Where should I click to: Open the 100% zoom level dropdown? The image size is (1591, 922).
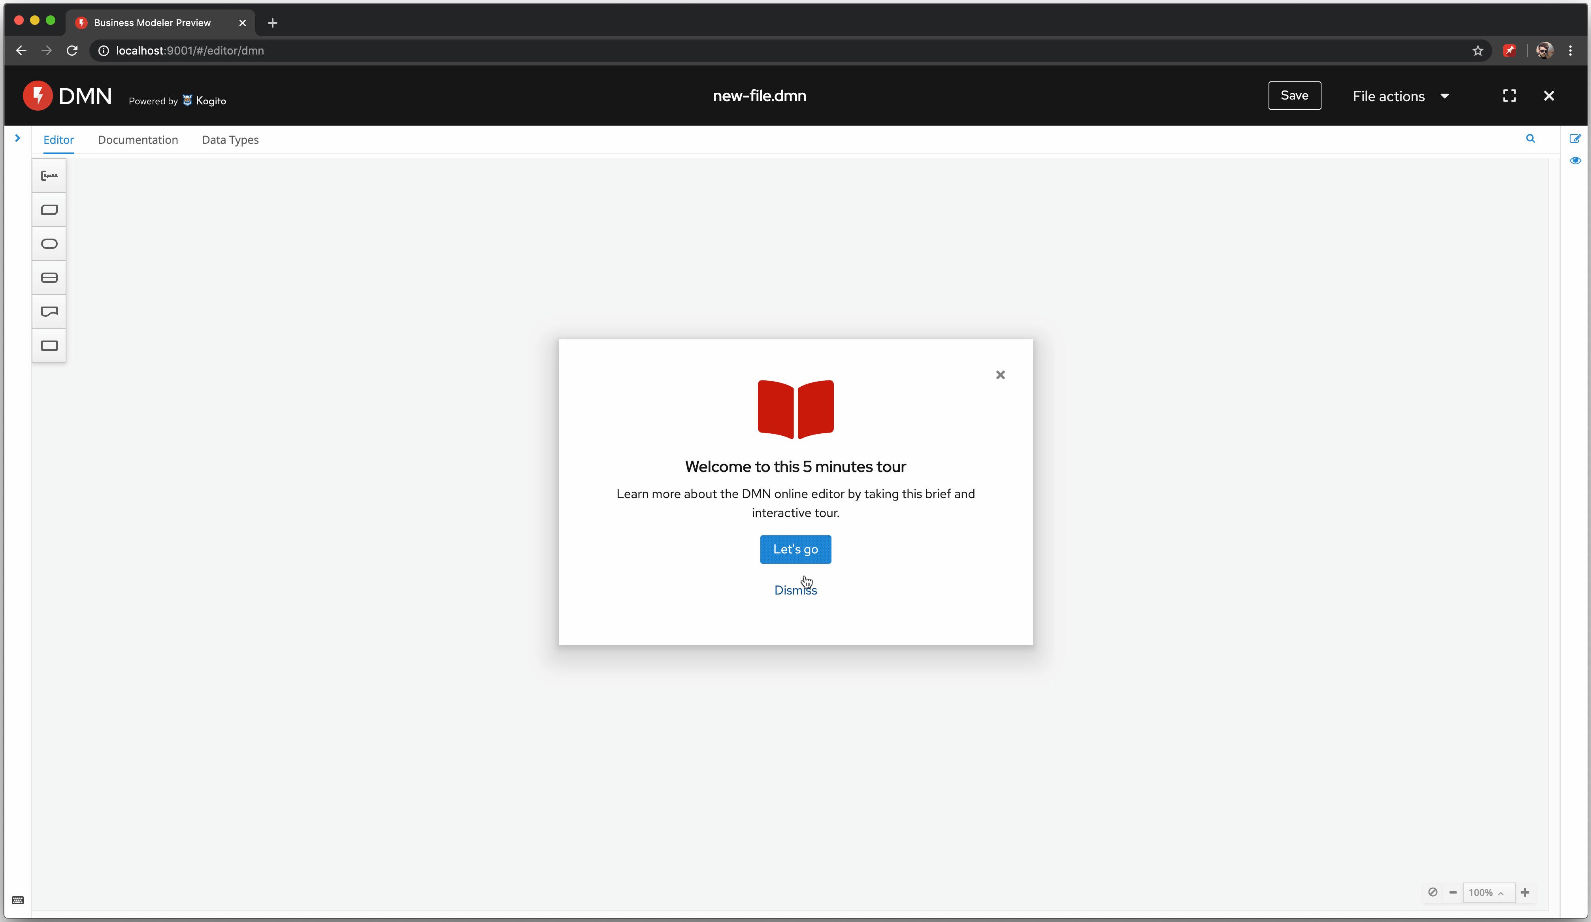(x=1487, y=892)
